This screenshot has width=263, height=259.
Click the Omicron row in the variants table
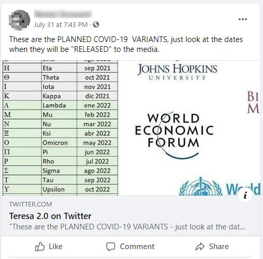point(60,143)
